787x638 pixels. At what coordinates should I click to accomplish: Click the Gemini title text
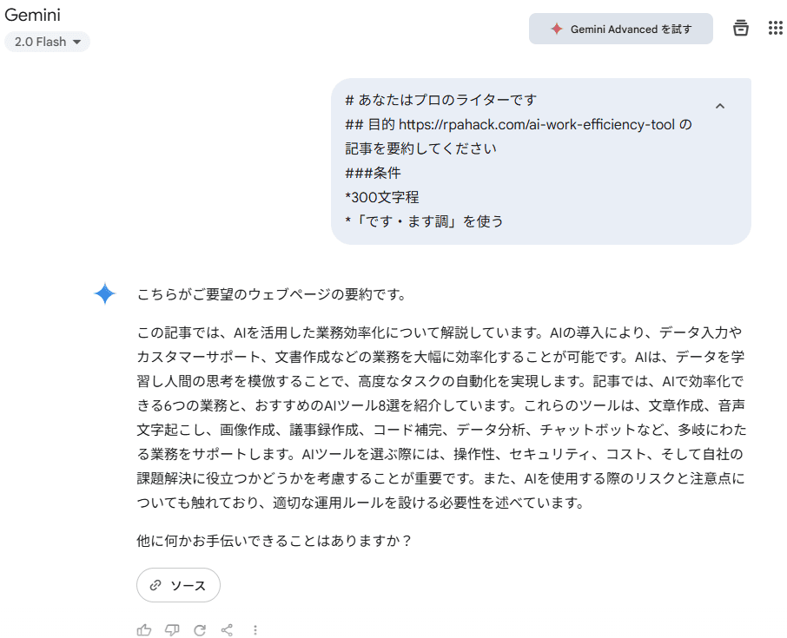[x=33, y=15]
